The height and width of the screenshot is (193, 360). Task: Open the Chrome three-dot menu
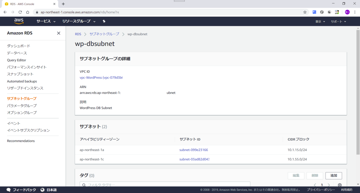354,12
